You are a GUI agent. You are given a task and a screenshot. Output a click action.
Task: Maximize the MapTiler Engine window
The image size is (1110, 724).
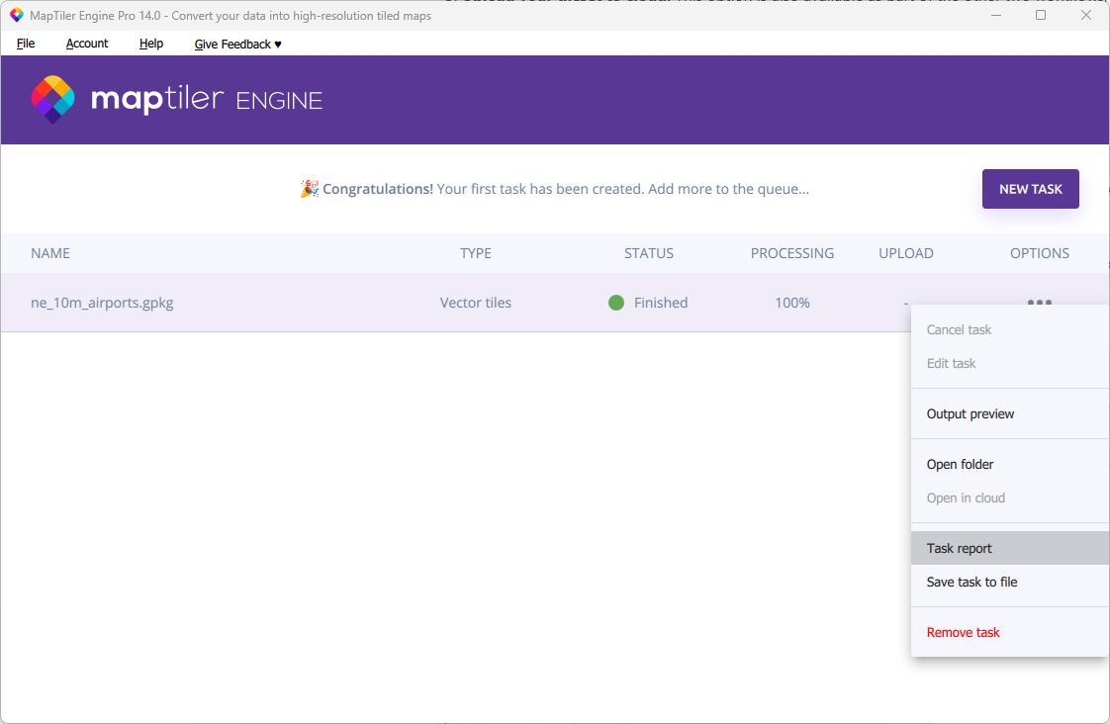tap(1040, 16)
